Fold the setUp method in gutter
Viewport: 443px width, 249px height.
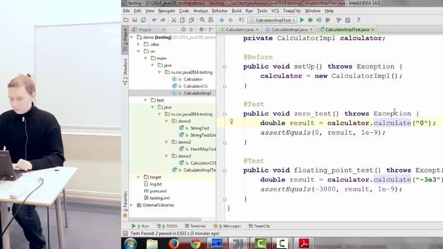point(224,67)
